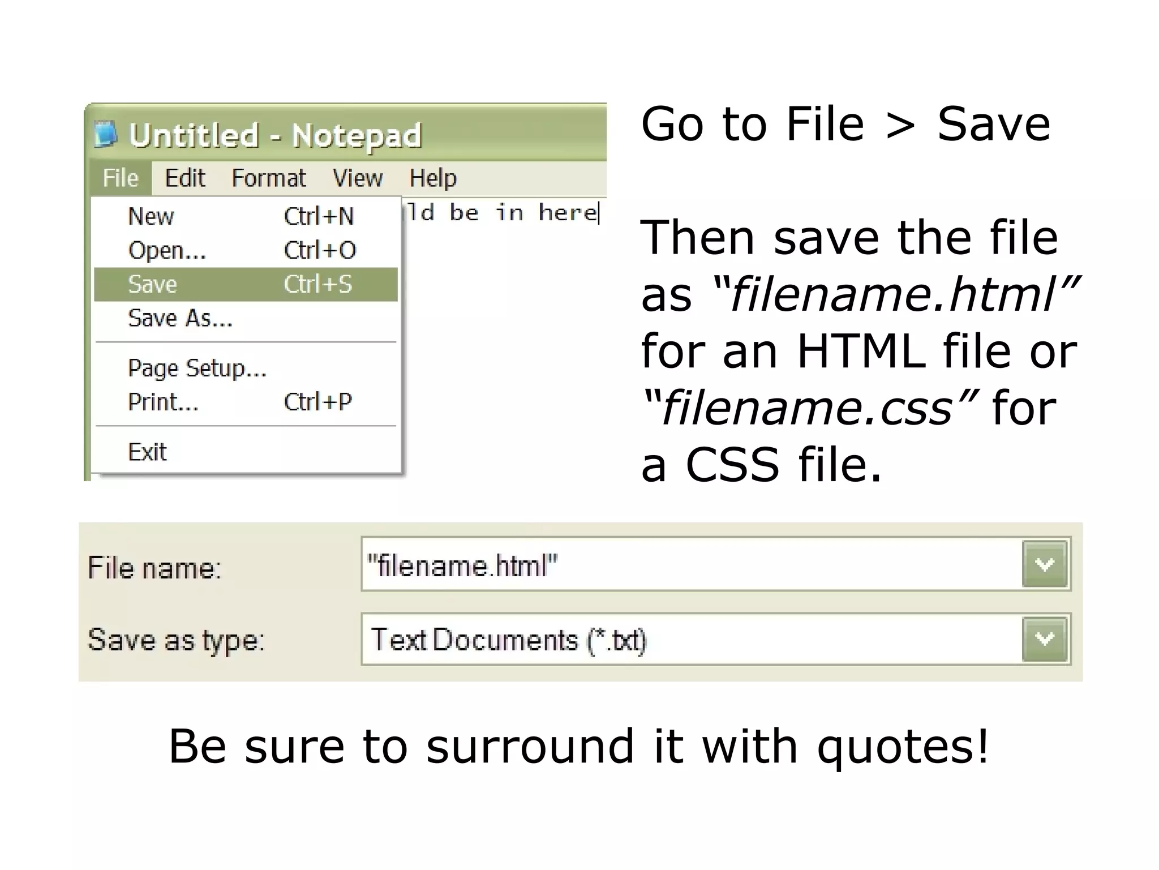Select the highlighted Save menu entry
This screenshot has height=870, width=1159.
click(246, 284)
